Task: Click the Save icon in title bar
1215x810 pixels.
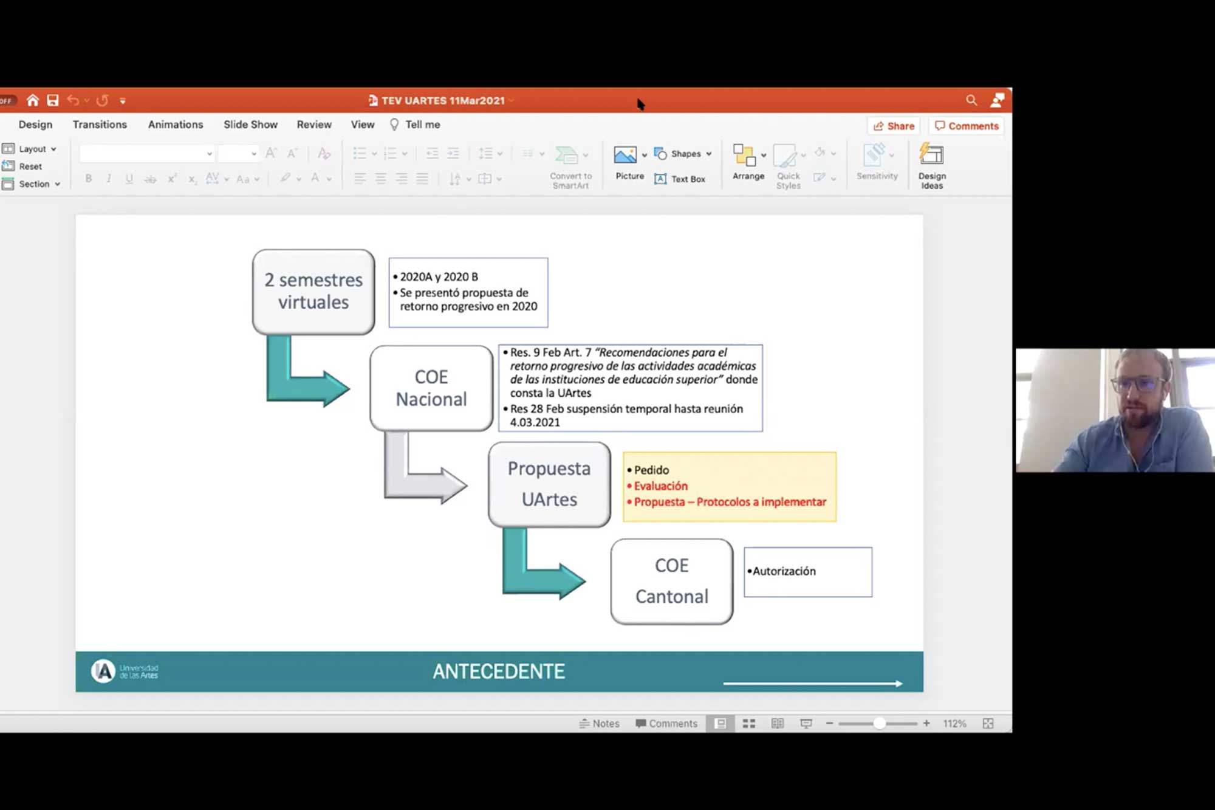Action: 53,100
